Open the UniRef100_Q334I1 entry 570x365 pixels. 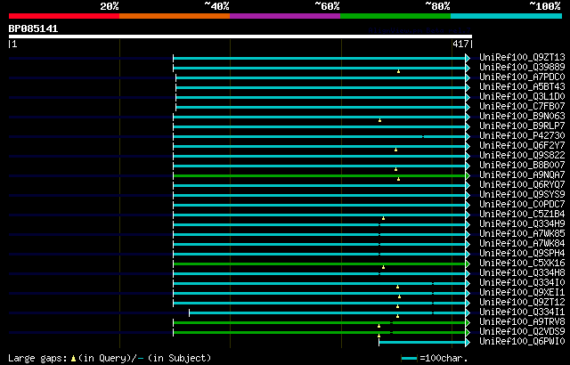[x=522, y=312]
